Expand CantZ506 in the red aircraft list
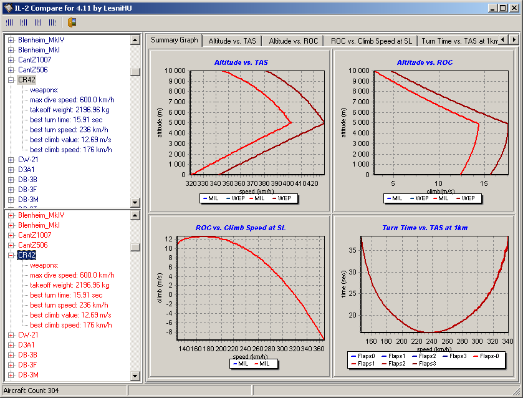The width and height of the screenshot is (523, 398). [11, 245]
